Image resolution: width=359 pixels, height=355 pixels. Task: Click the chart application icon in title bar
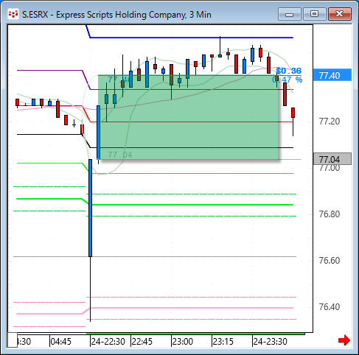pyautogui.click(x=13, y=14)
